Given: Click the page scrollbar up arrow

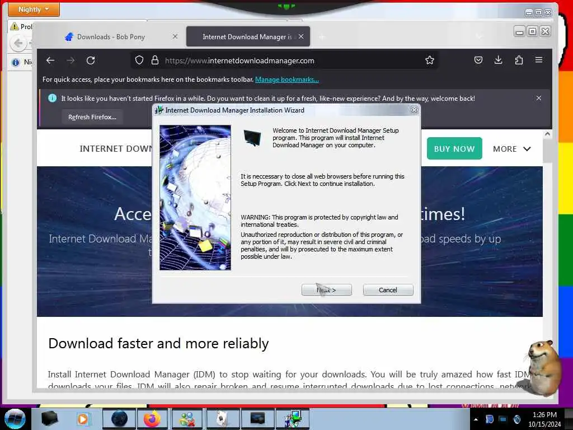Looking at the screenshot, I should pos(547,134).
